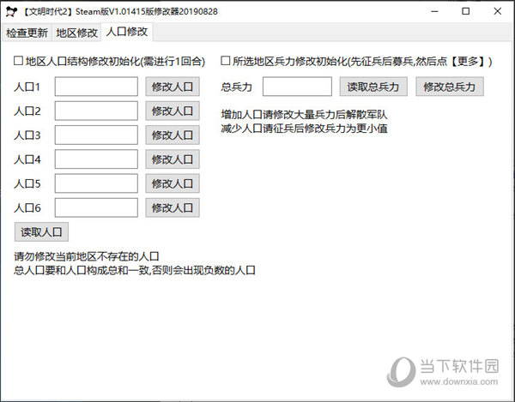Select the 人口修改 tab
This screenshot has width=515, height=402.
coord(126,32)
